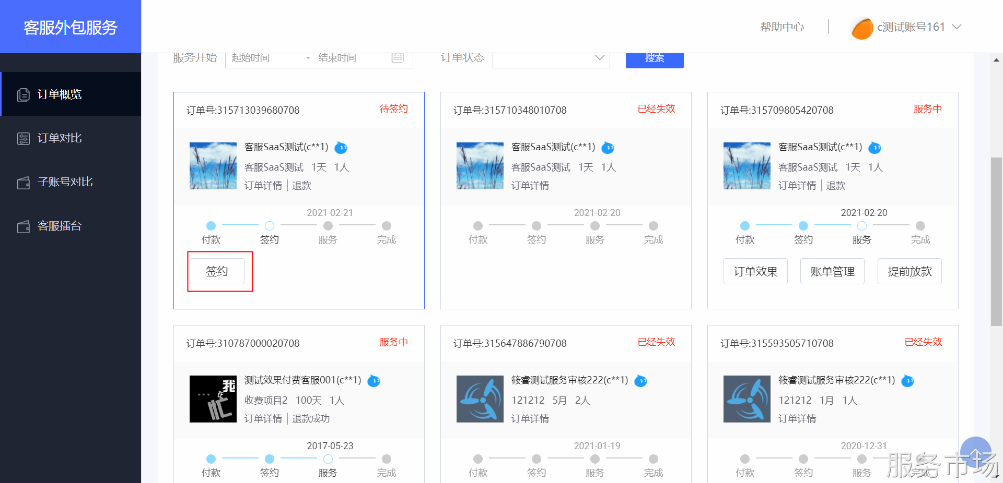Click 签约 step marker on order 315713039680708
Screen dimensions: 1003x483
click(x=270, y=226)
